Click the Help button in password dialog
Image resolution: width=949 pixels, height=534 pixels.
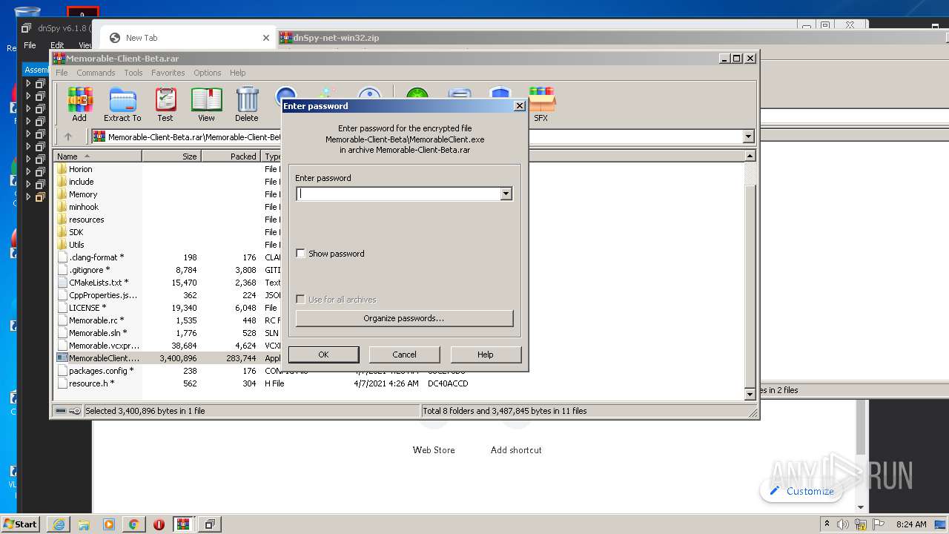click(486, 355)
